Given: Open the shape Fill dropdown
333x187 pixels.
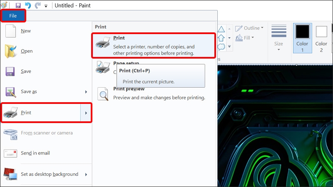Looking at the screenshot, I should tap(245, 38).
